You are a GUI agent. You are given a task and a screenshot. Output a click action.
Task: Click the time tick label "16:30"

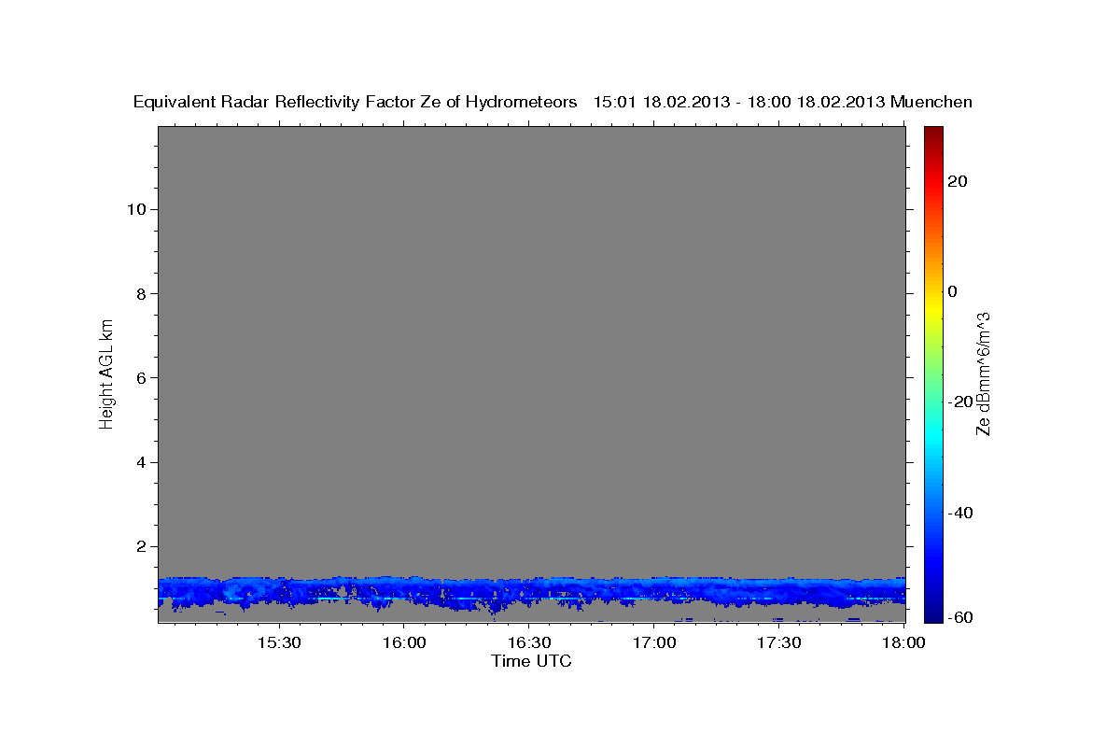coord(529,642)
